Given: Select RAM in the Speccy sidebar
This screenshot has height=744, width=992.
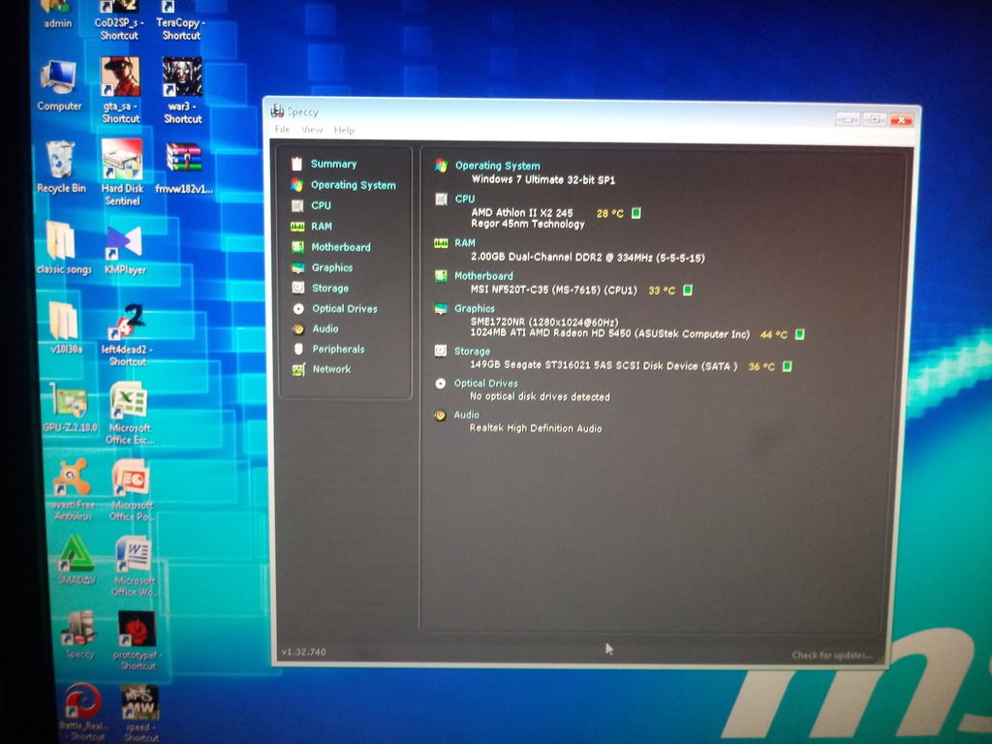Looking at the screenshot, I should (x=322, y=227).
